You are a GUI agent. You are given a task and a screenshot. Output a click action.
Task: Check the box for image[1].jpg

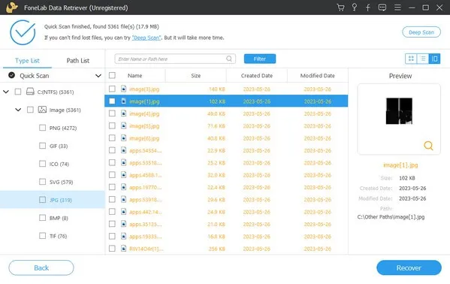point(112,101)
